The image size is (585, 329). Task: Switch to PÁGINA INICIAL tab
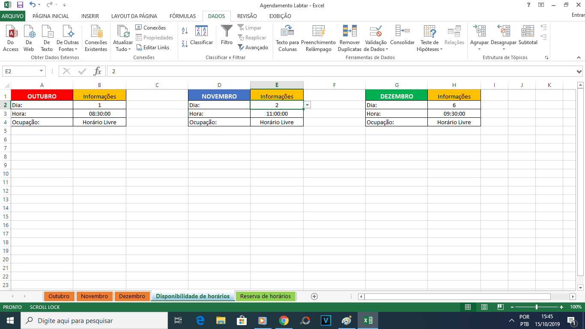51,16
